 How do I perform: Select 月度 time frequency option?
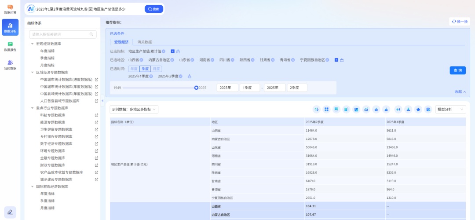pos(157,69)
